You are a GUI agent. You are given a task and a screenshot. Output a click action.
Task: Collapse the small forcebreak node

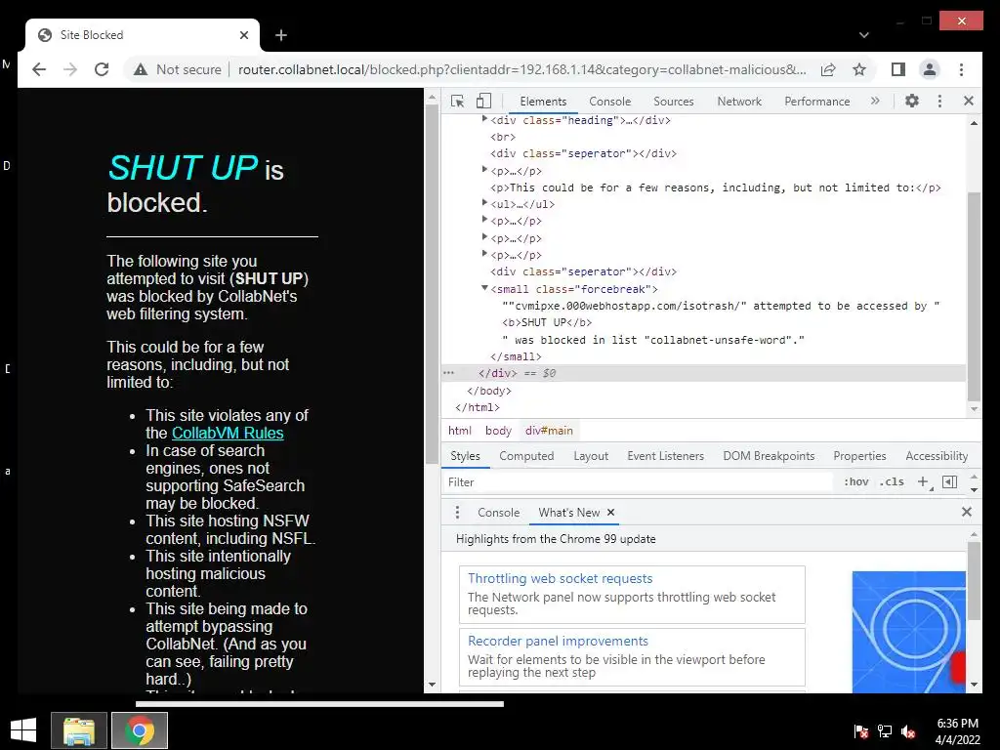tap(484, 288)
